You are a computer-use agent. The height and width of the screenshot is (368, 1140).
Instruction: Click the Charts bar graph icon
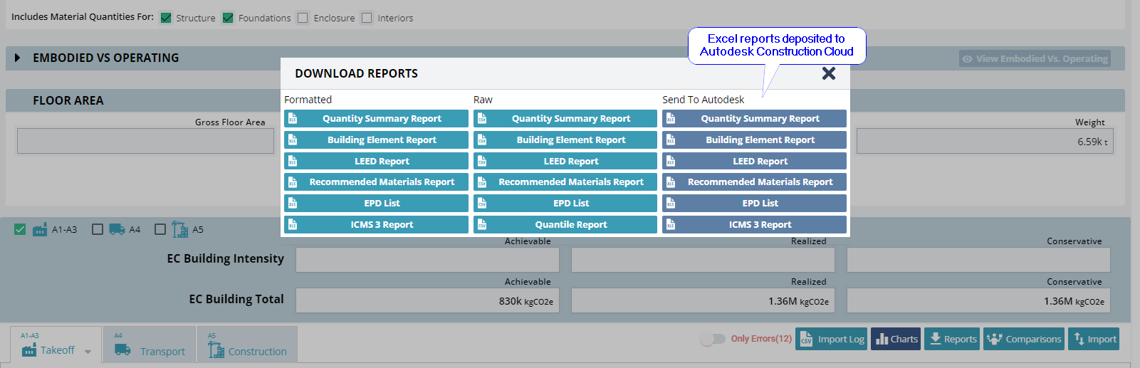(882, 340)
